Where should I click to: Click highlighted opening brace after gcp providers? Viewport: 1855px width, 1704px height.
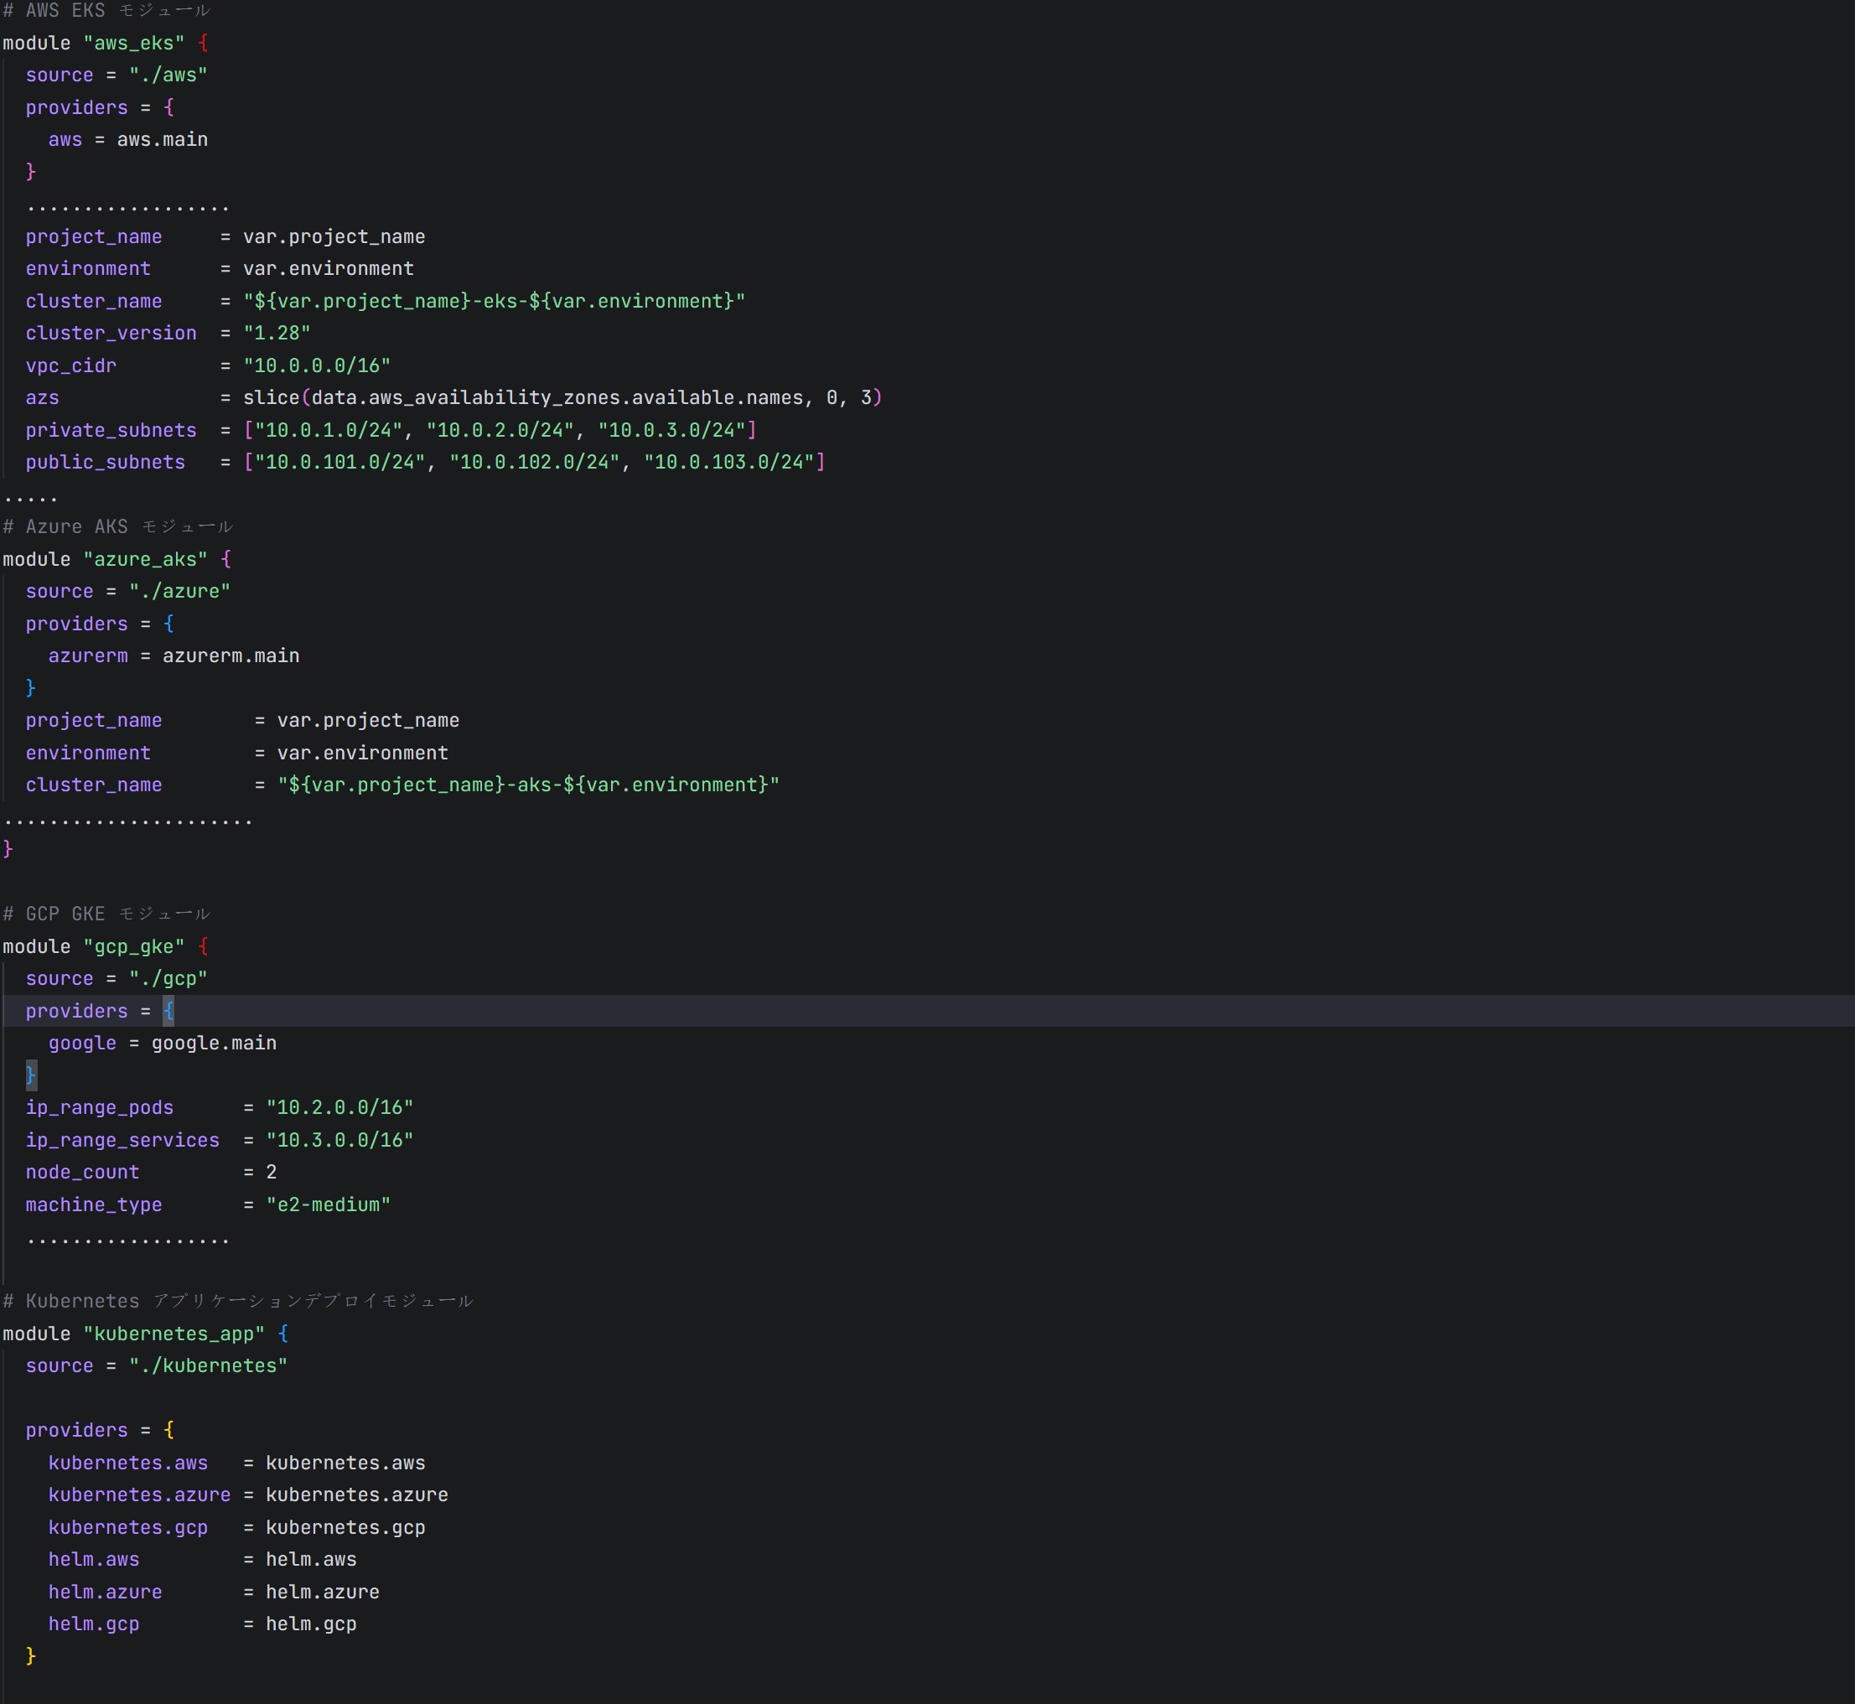pyautogui.click(x=168, y=1012)
